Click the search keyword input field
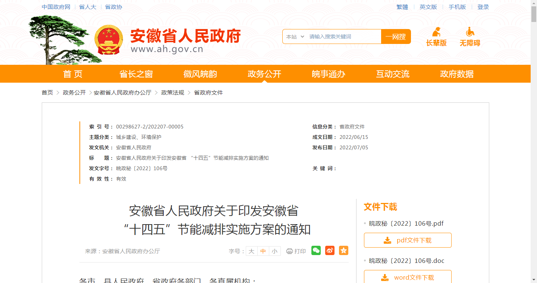This screenshot has height=283, width=537. 343,36
